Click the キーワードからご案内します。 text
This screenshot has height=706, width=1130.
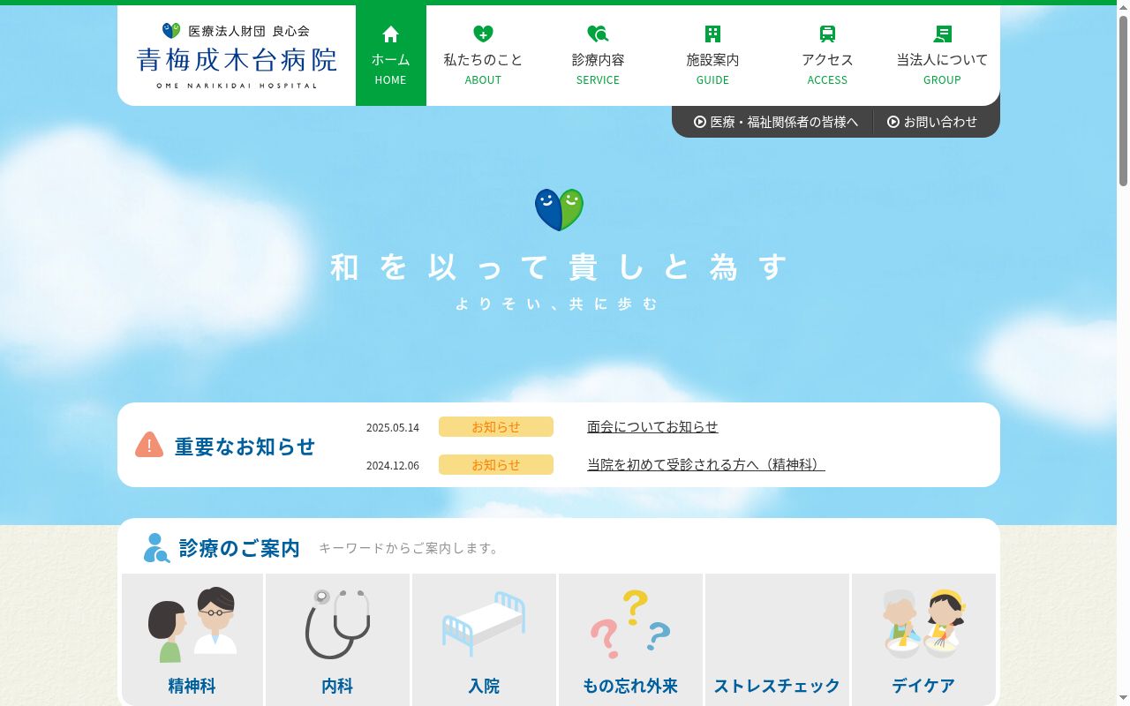[411, 548]
